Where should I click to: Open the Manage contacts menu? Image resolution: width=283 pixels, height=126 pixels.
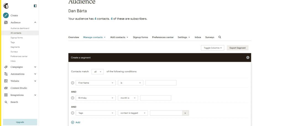tap(94, 37)
